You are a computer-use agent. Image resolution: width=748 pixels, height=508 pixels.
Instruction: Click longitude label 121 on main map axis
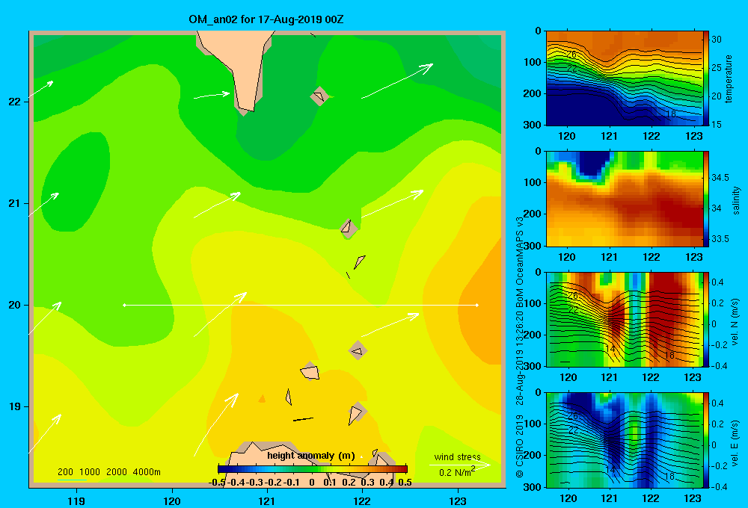click(267, 501)
